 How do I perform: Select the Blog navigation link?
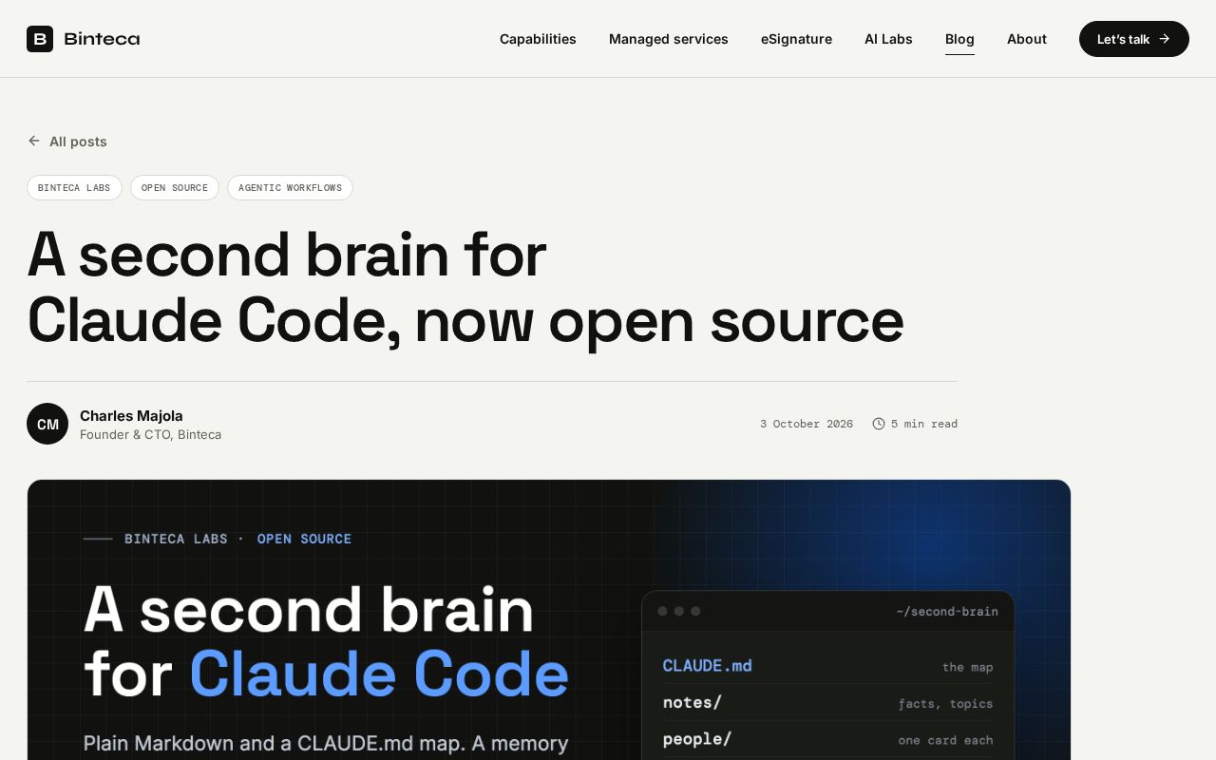959,39
